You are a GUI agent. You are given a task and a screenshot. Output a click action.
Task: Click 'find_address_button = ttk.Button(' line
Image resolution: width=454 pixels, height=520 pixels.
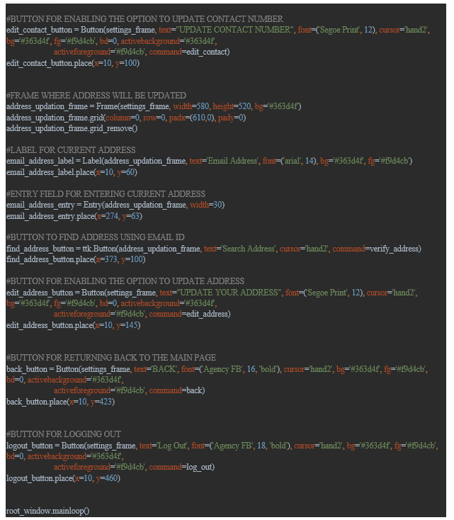pyautogui.click(x=214, y=249)
